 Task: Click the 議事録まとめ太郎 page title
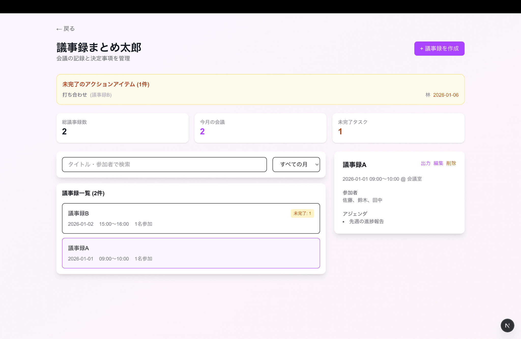pos(99,48)
